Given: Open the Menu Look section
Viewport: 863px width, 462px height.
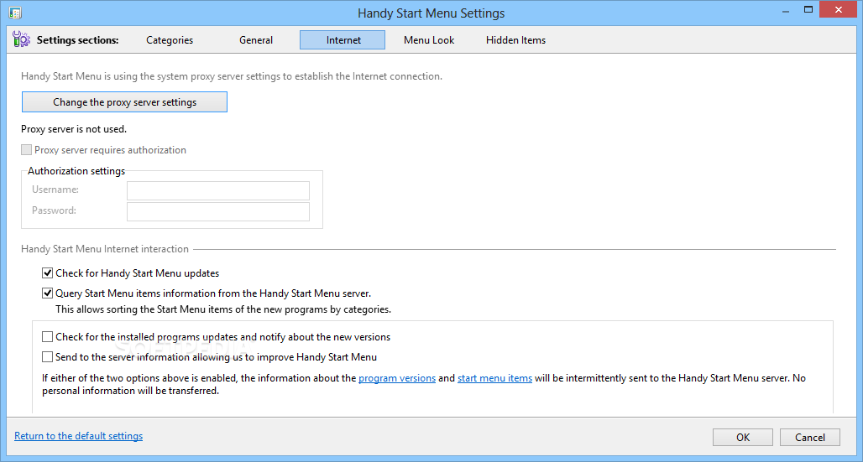Looking at the screenshot, I should (429, 40).
